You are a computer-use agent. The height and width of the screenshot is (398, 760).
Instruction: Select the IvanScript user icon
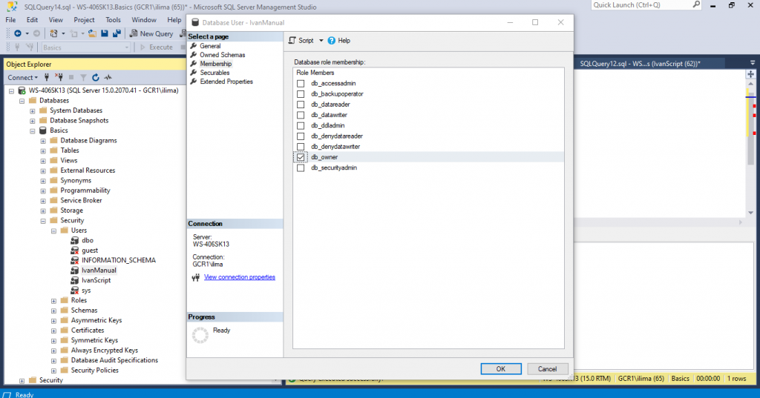pos(75,280)
